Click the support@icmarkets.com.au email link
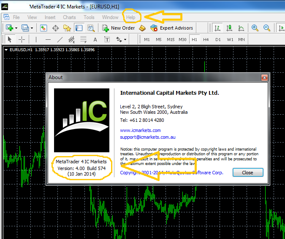 pyautogui.click(x=148, y=137)
